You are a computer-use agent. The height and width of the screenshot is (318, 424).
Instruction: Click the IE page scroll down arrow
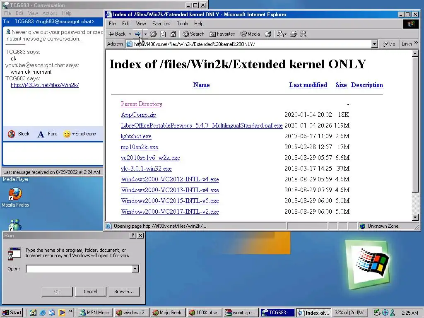[415, 217]
